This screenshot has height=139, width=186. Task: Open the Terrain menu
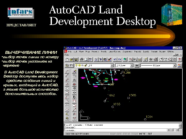pyautogui.click(x=154, y=51)
